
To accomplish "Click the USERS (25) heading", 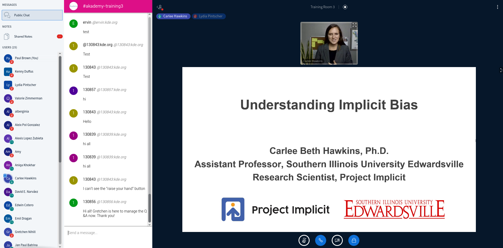I will (10, 47).
